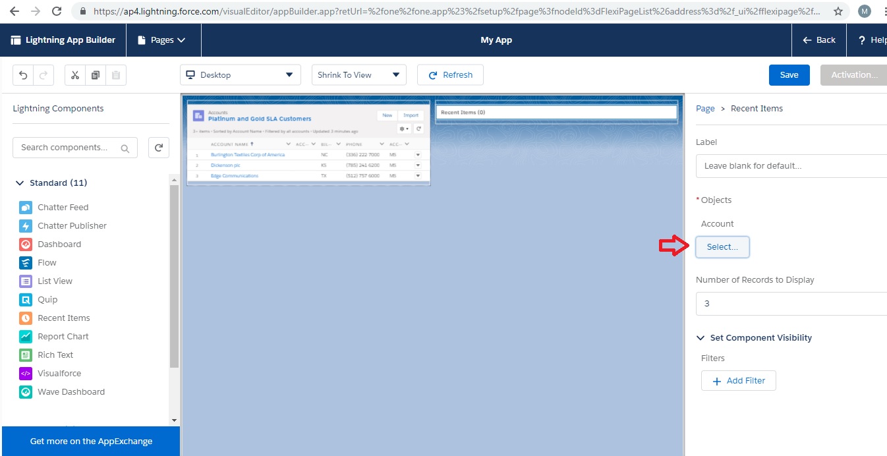This screenshot has height=456, width=887.
Task: Click components list scrollbar down arrow
Action: tap(174, 420)
